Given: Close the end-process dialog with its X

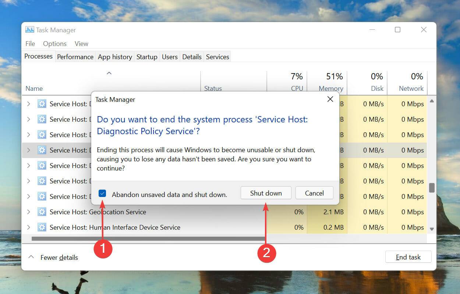Looking at the screenshot, I should [x=330, y=99].
